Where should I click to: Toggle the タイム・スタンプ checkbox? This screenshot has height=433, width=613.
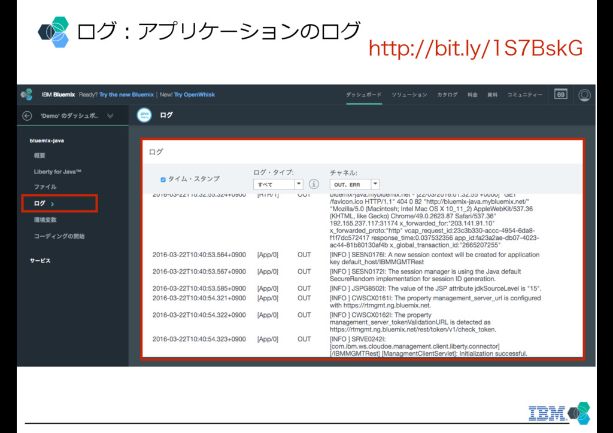[163, 179]
